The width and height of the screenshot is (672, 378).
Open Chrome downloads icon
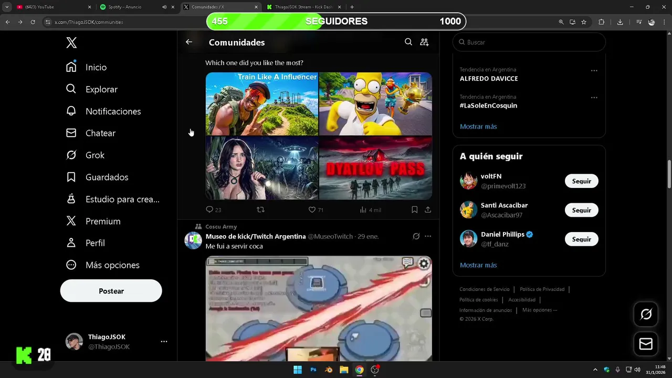click(x=620, y=22)
